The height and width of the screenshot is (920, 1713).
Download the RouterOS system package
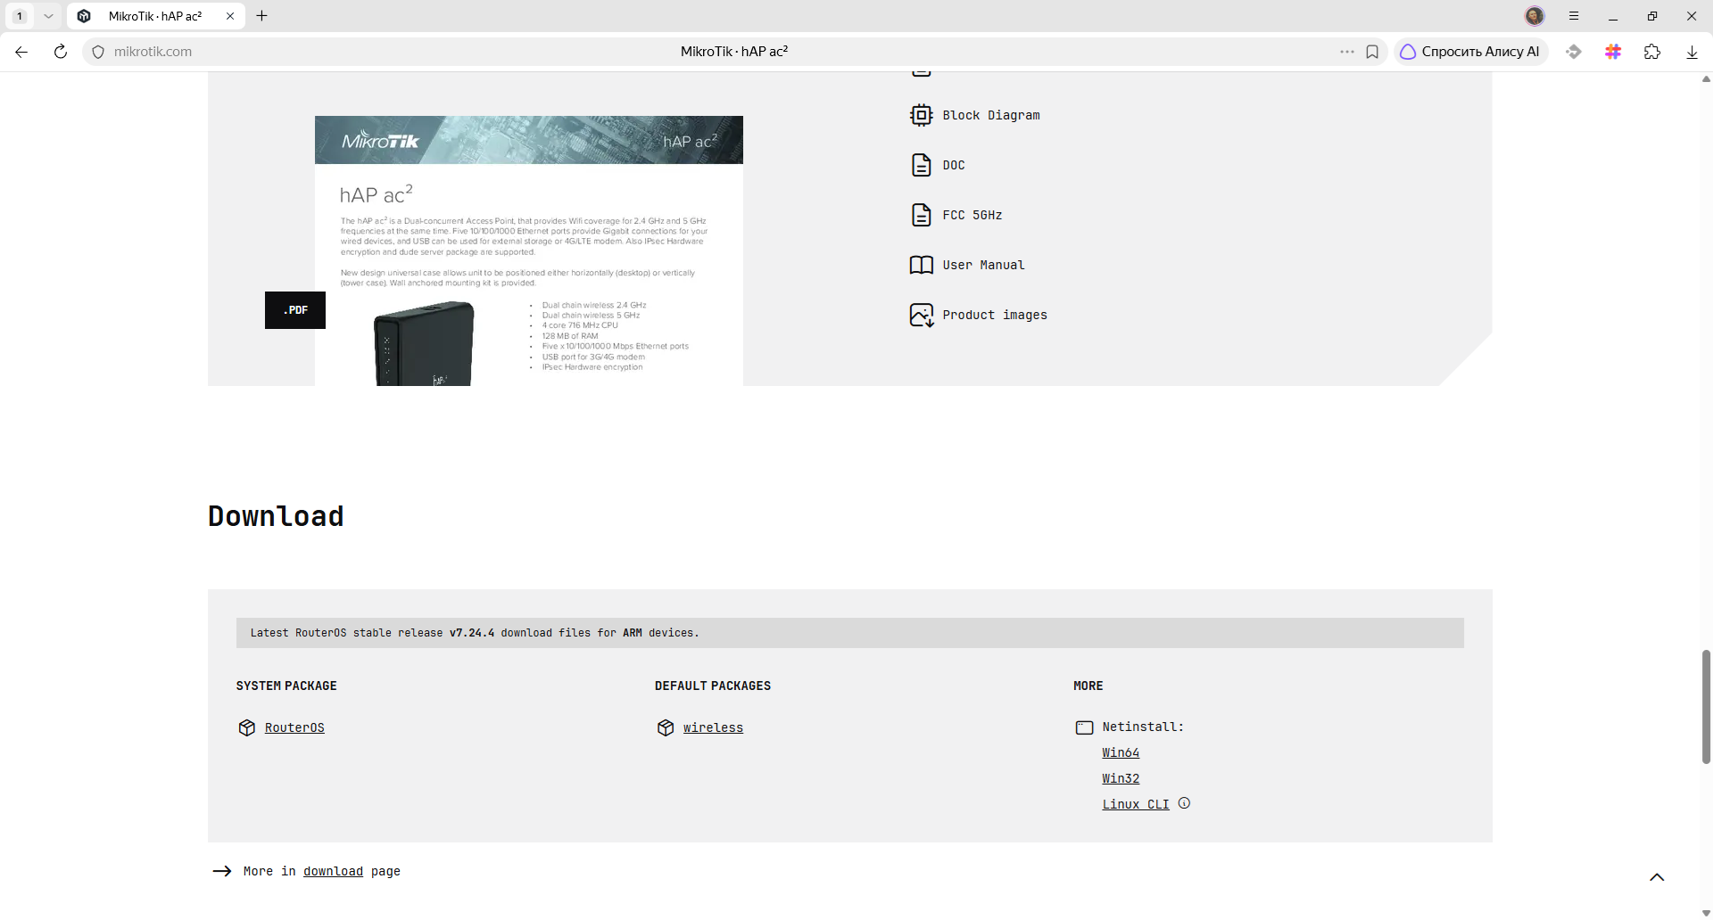click(x=294, y=727)
